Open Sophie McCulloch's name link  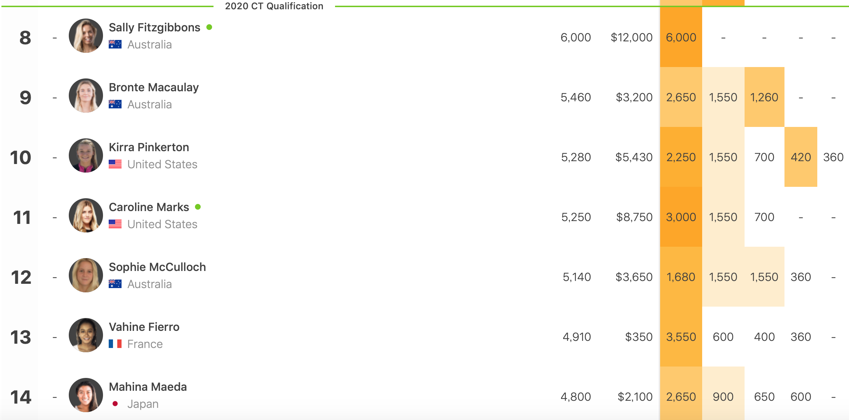click(x=157, y=267)
